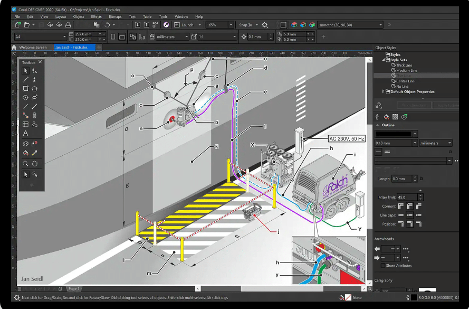Click the Undo arrow icon
Viewport: 469px width, 309px height.
(108, 25)
